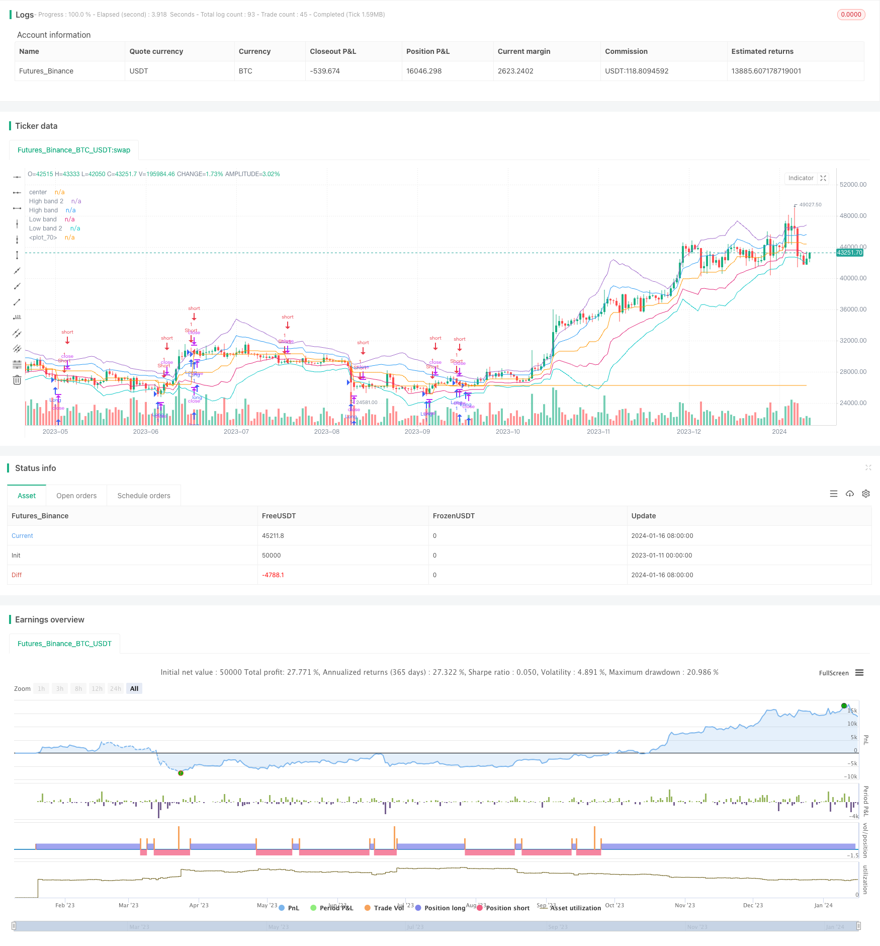Screen dimensions: 880x946
Task: Switch to the Asset tab
Action: point(27,496)
